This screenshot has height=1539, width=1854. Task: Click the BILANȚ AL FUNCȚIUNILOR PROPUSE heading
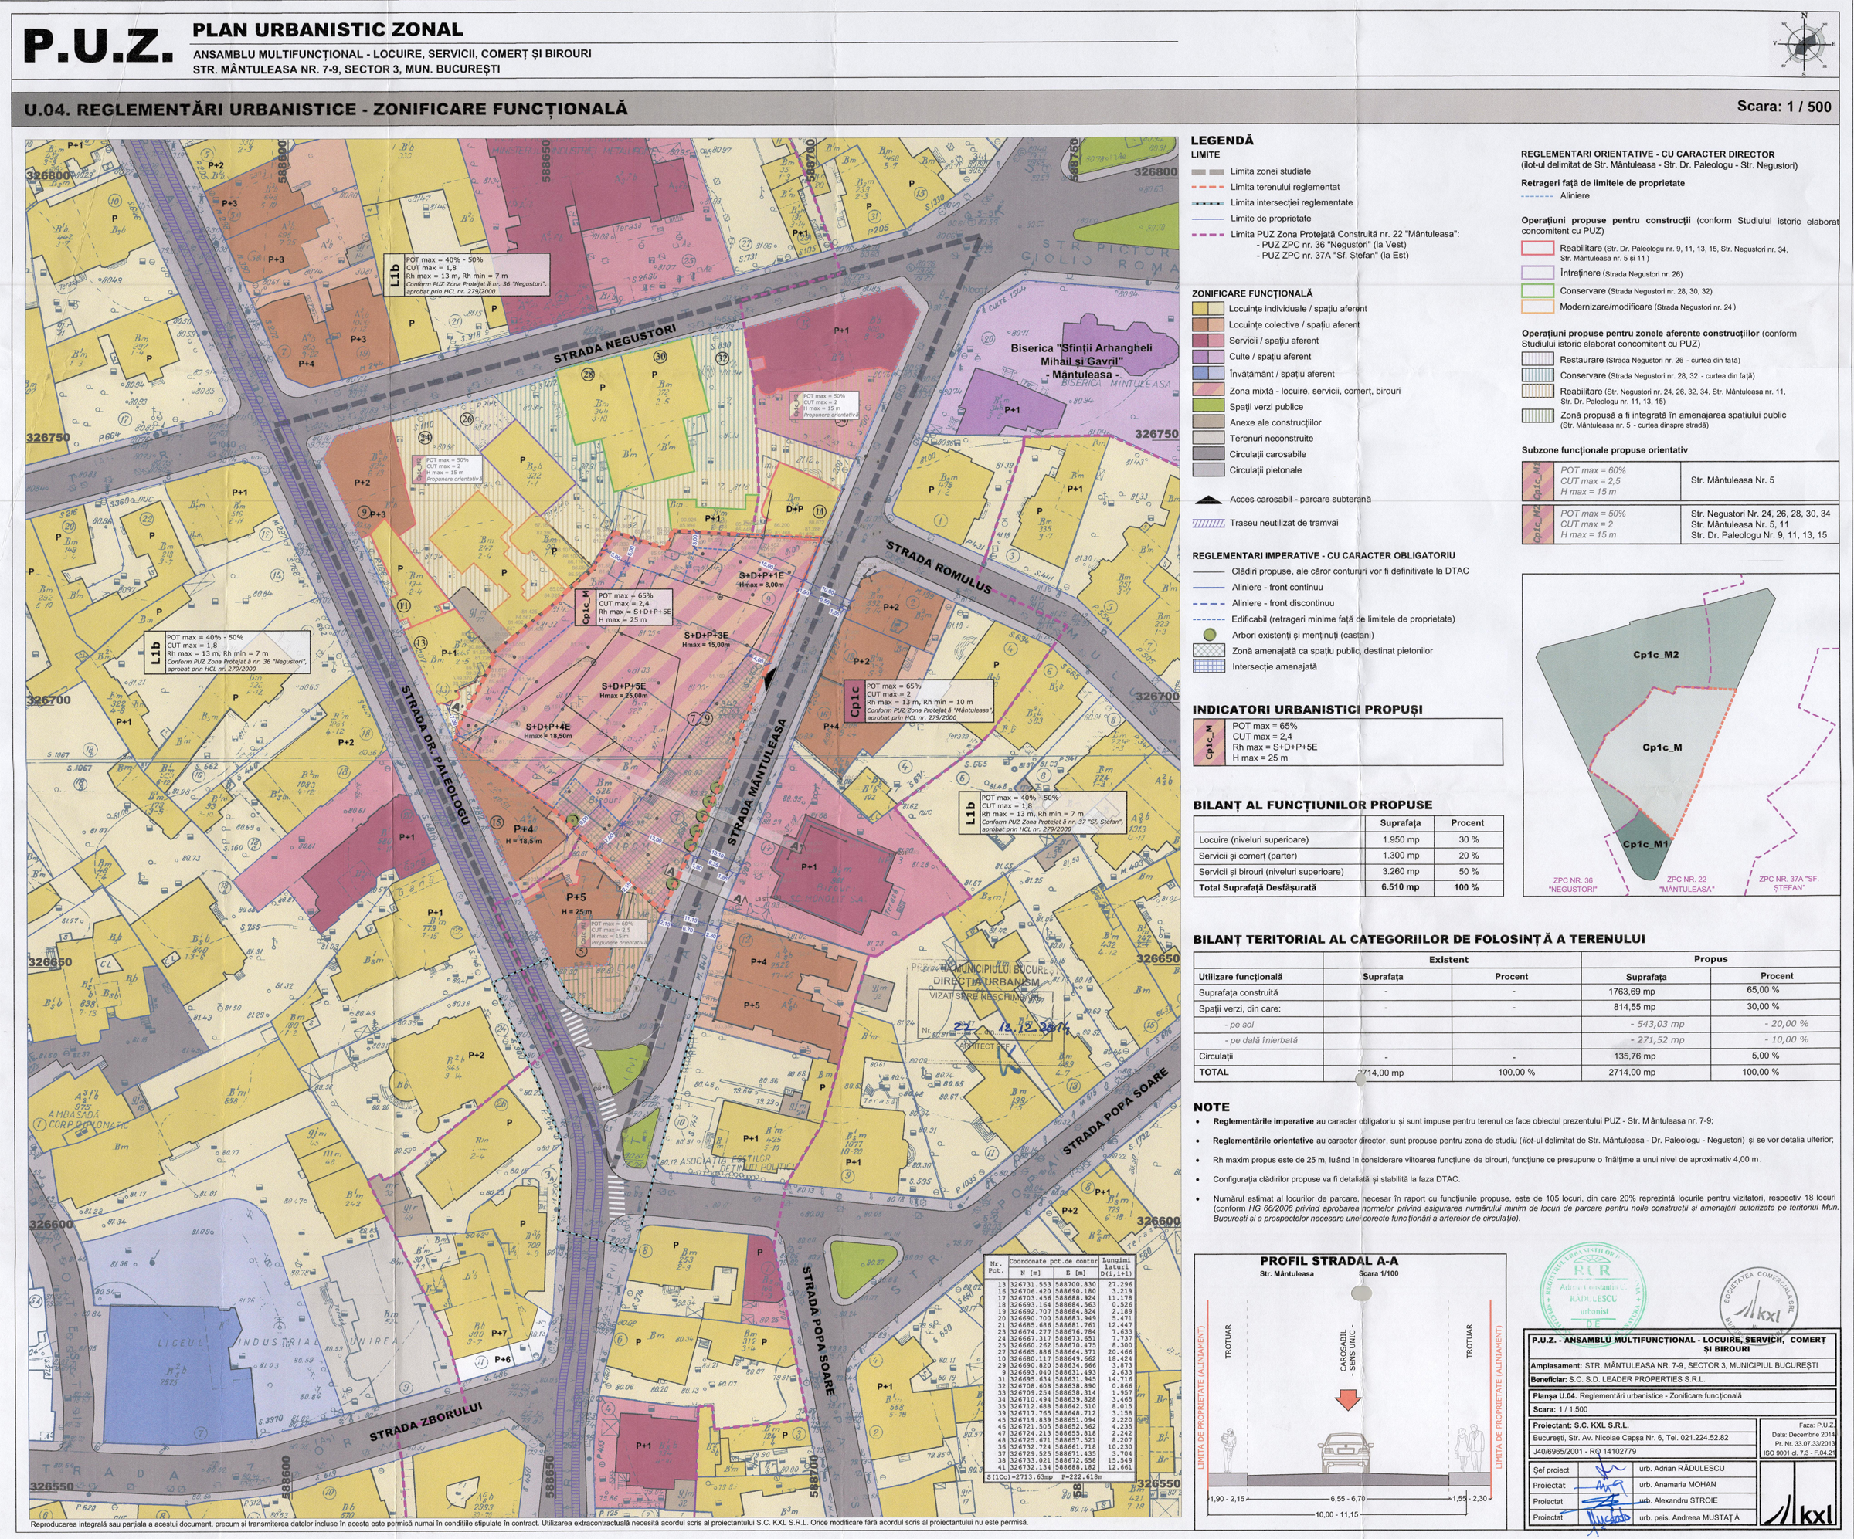pyautogui.click(x=1312, y=805)
